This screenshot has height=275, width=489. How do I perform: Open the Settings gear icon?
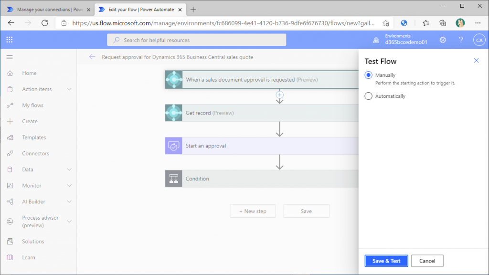tap(443, 40)
